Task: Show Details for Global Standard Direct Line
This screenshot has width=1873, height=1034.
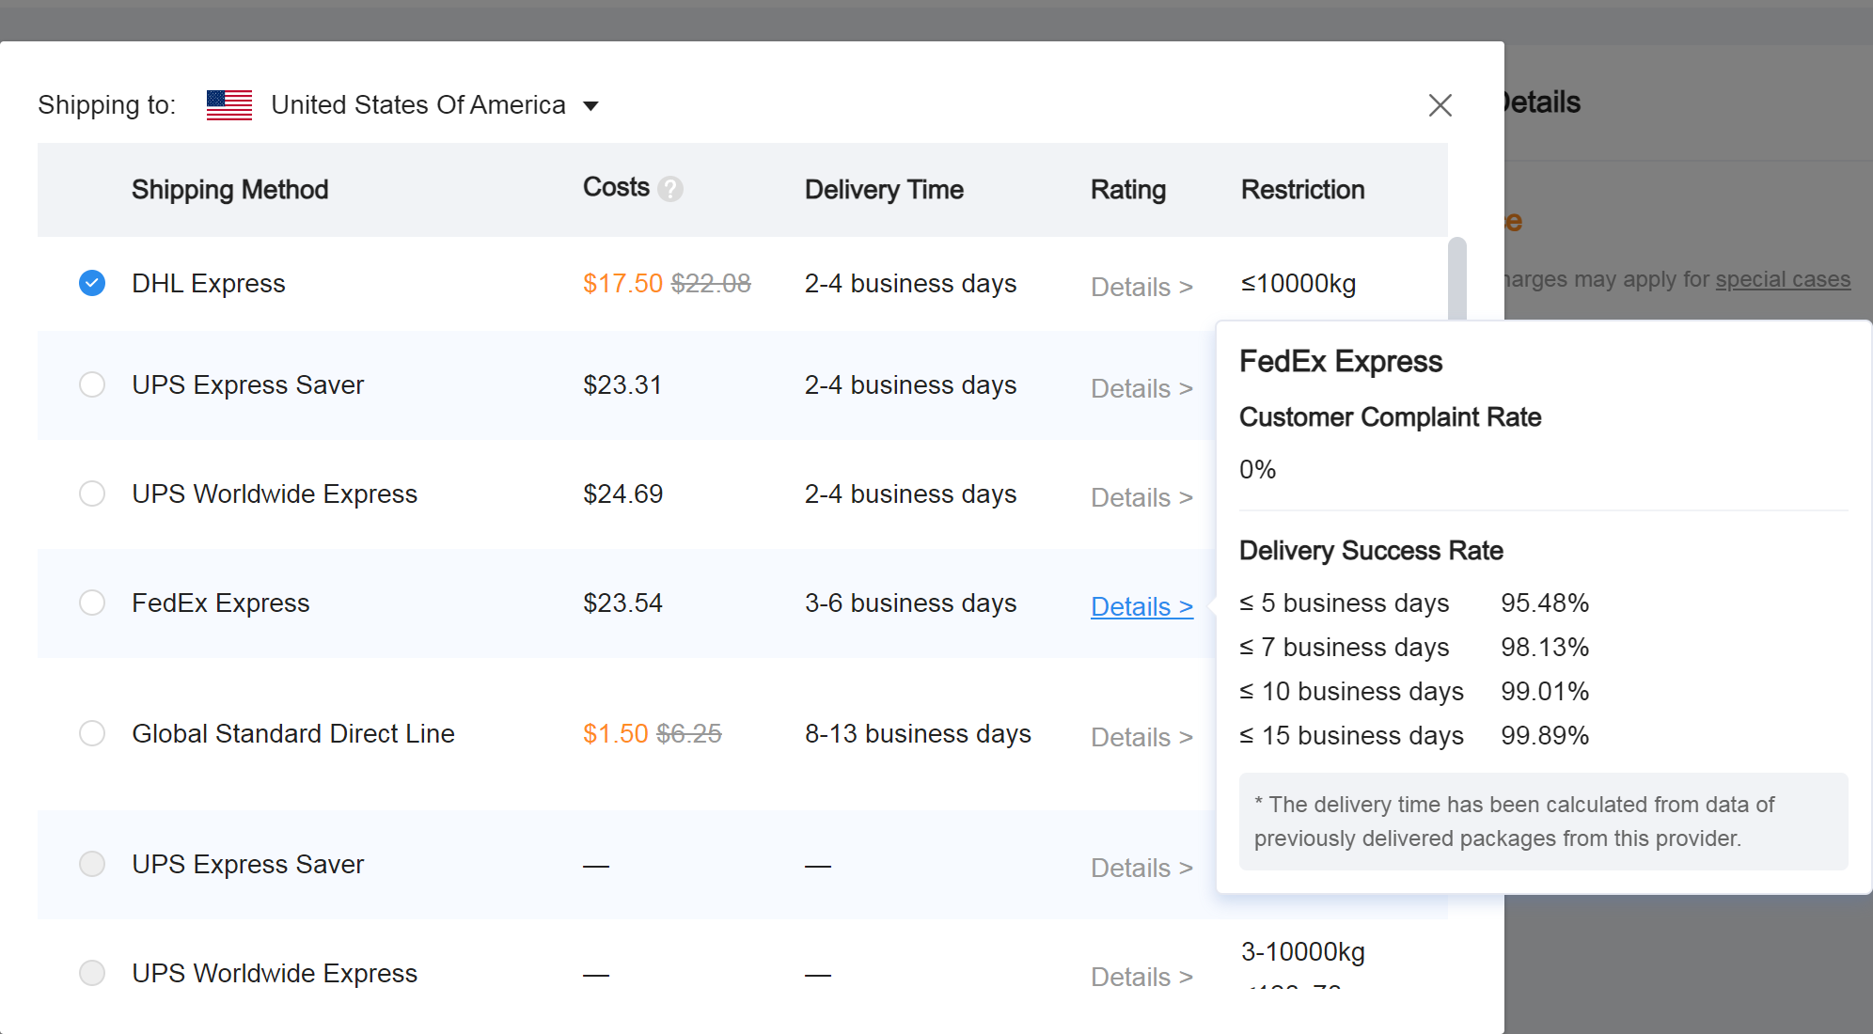Action: (x=1141, y=737)
